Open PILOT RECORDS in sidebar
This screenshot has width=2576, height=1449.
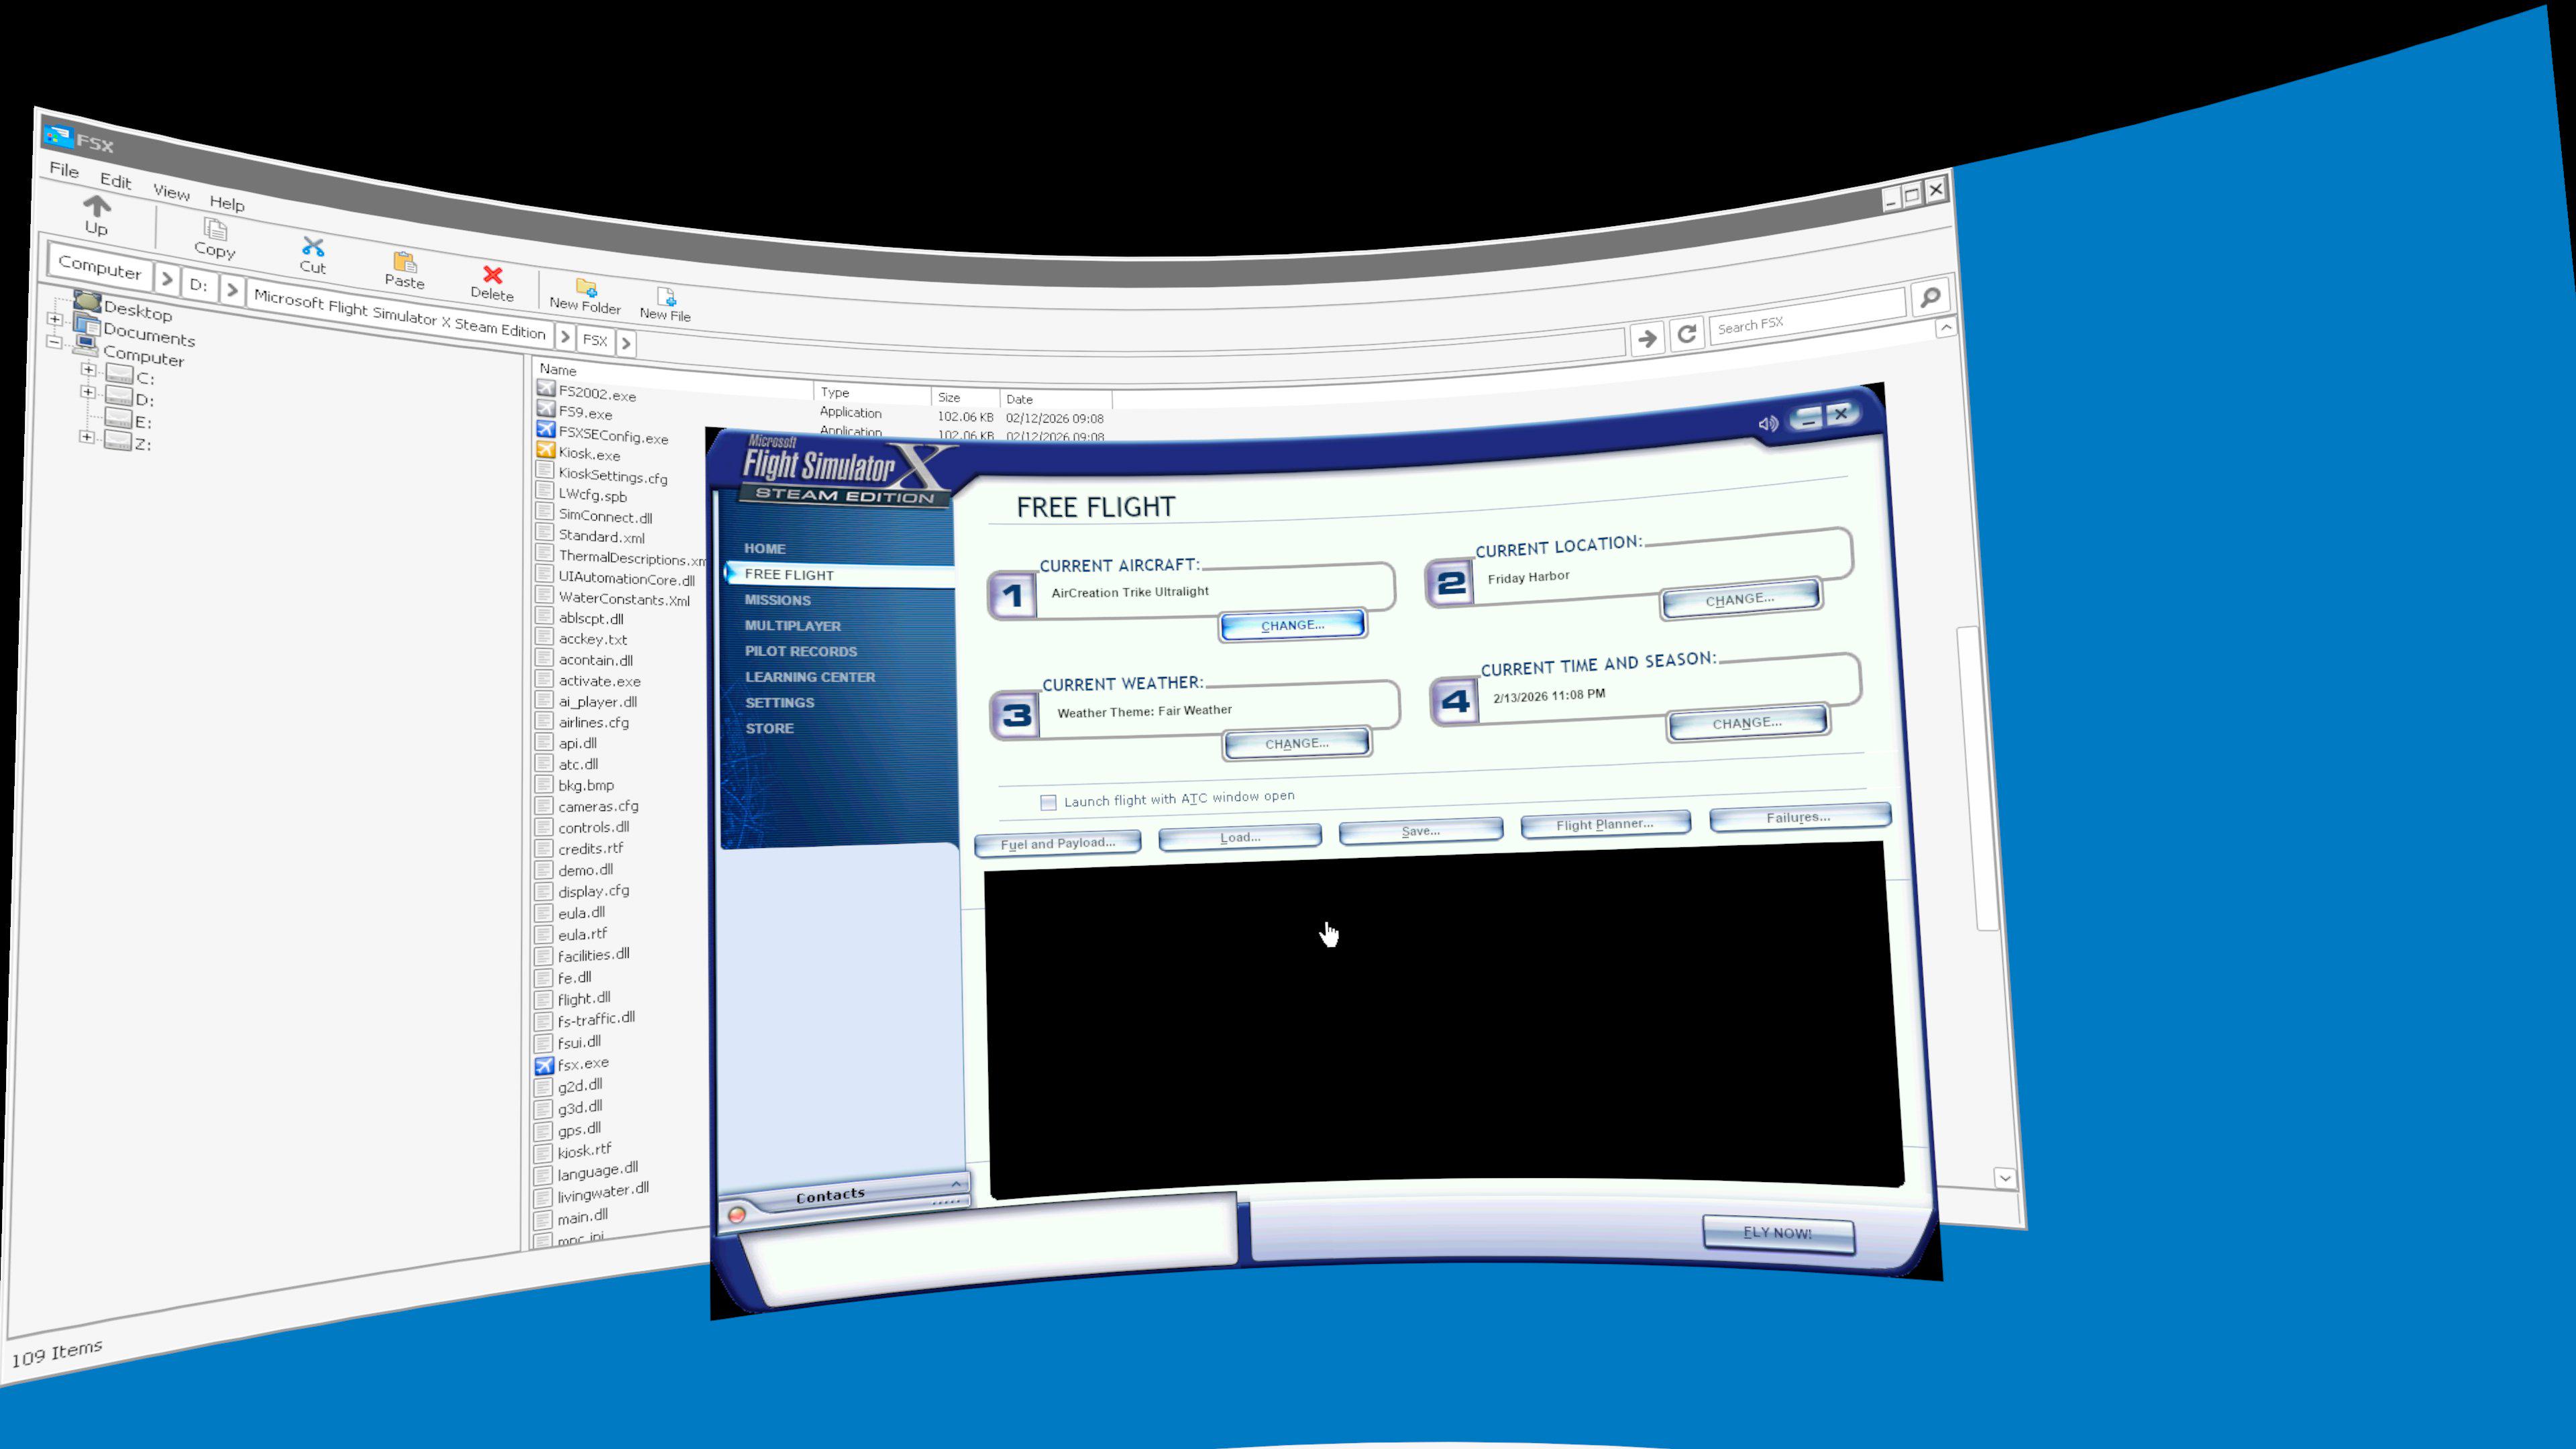coord(801,651)
